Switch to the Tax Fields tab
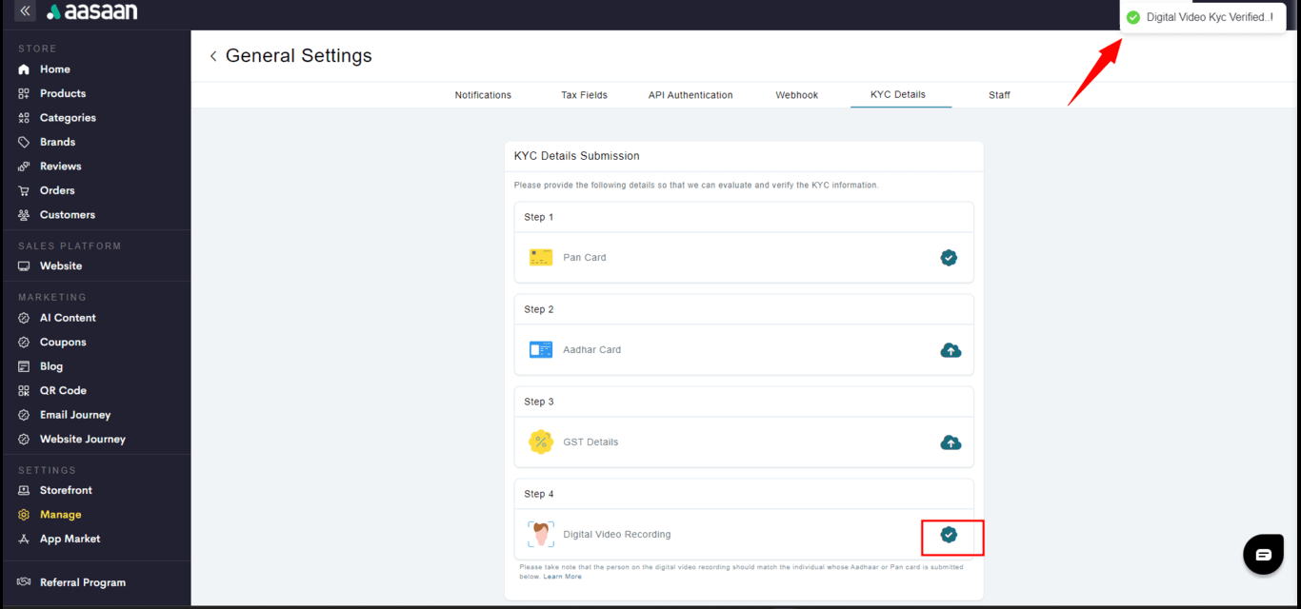The height and width of the screenshot is (609, 1301). pyautogui.click(x=584, y=95)
